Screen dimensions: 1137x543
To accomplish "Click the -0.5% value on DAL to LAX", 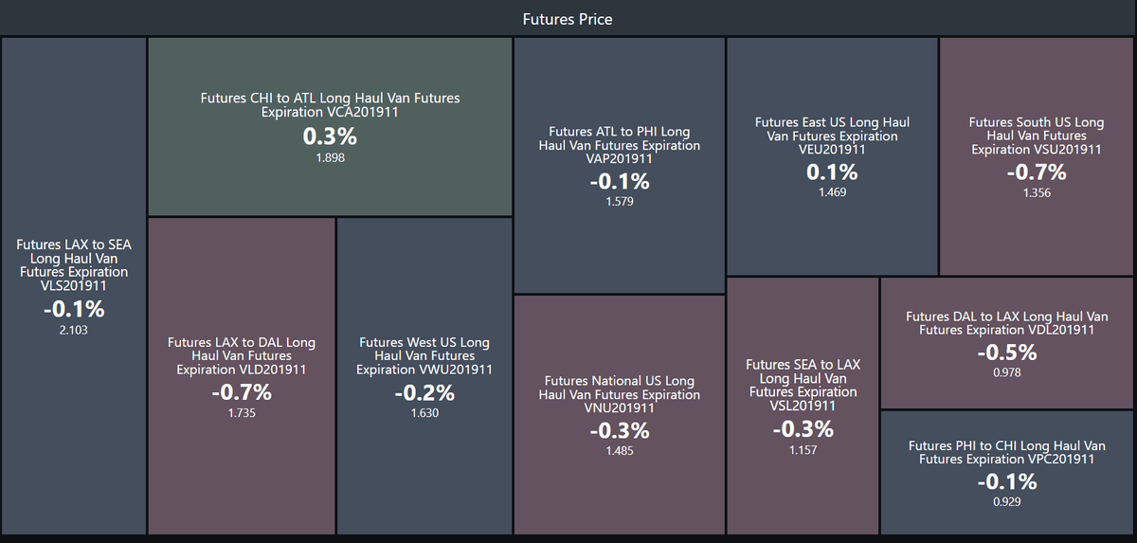I will coord(1007,353).
